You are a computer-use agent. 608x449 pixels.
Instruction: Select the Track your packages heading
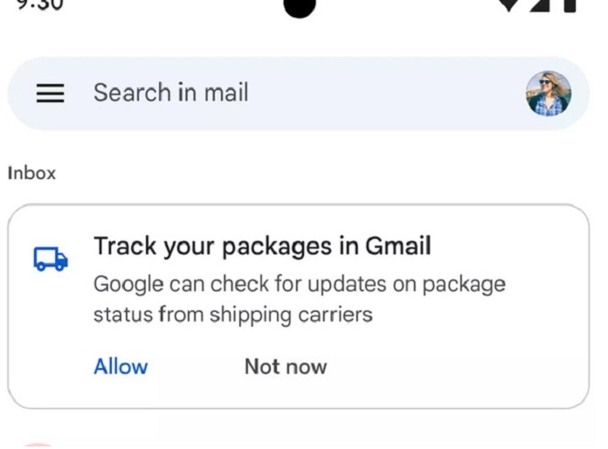pyautogui.click(x=262, y=246)
